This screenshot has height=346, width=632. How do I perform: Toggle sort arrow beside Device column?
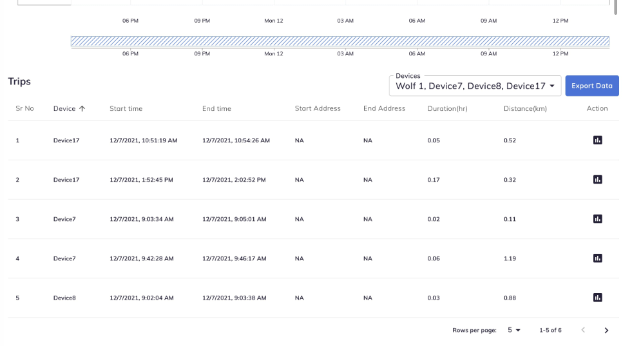pos(82,109)
